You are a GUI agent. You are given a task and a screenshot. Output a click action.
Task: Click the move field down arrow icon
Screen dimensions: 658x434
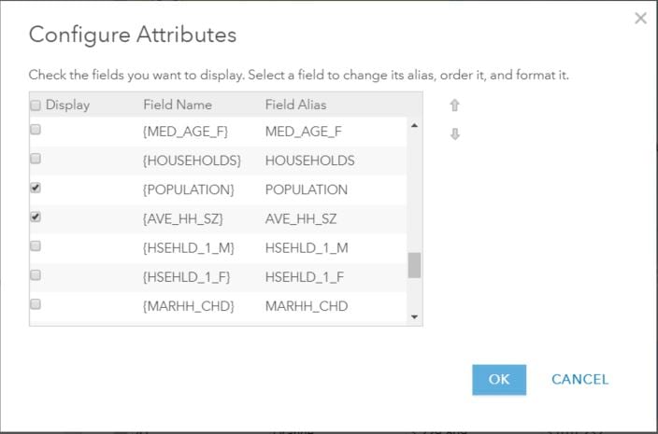point(455,133)
